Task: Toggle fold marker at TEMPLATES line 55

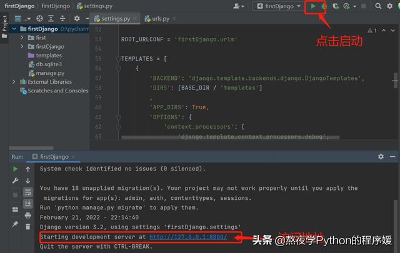Action: [x=118, y=59]
